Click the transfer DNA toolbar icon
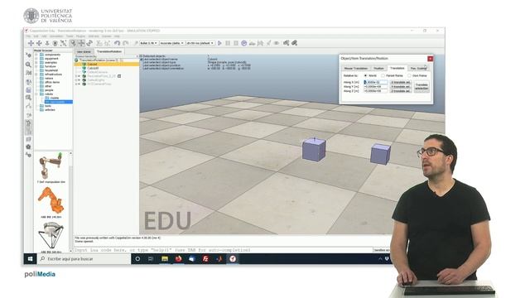This screenshot has width=530, height=298. [x=108, y=43]
